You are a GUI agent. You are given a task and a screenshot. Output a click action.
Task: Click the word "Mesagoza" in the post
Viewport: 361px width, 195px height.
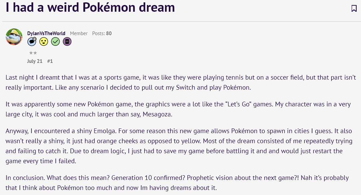click(x=157, y=114)
